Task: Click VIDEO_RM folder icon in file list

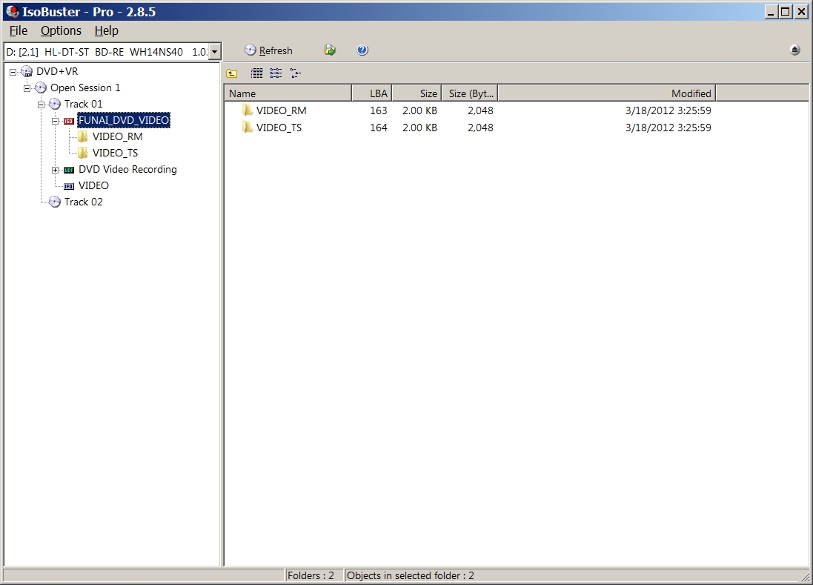Action: [248, 110]
